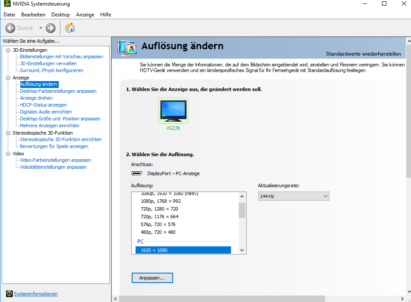Screen dimensions: 411x302
Task: Click resolution list scroll down arrow
Action: pos(242,250)
